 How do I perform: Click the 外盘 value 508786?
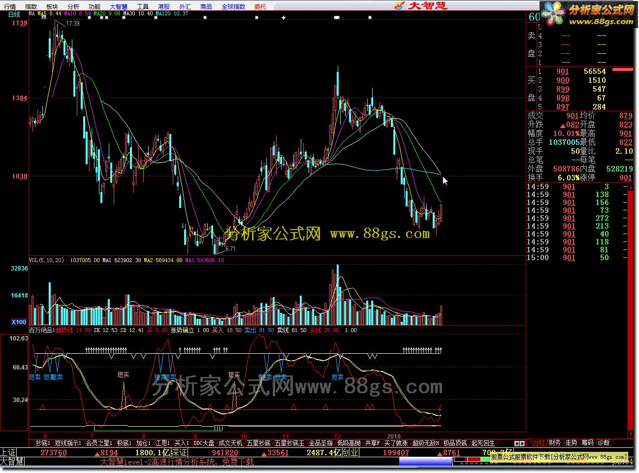(566, 169)
